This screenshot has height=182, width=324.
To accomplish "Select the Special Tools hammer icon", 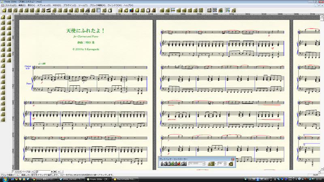I will 120,11.
